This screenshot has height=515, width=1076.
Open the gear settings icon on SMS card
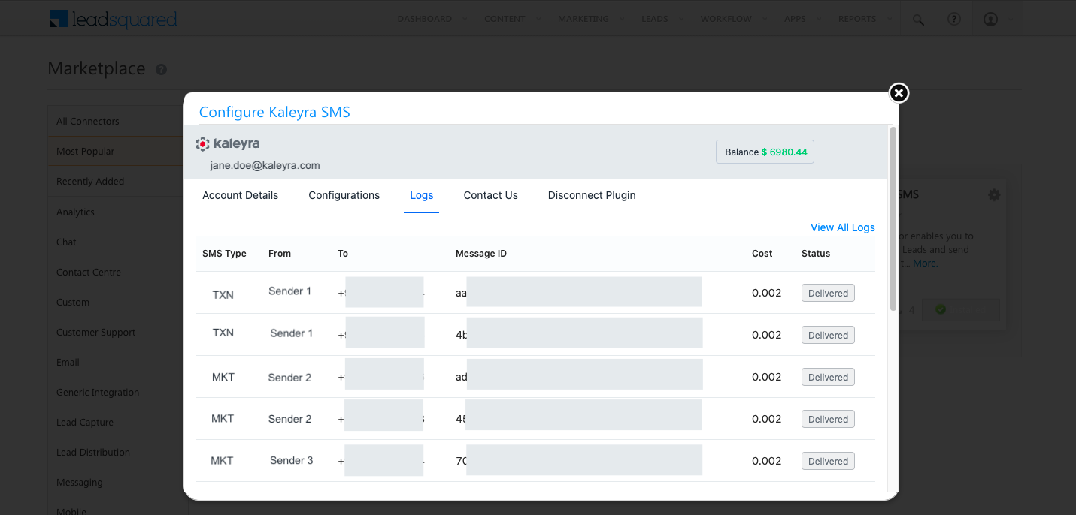[x=994, y=195]
